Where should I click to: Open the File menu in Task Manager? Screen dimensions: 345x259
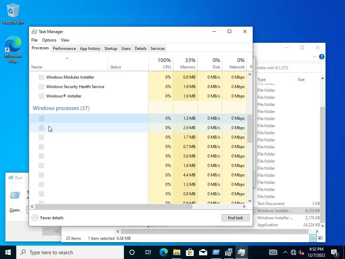point(34,40)
